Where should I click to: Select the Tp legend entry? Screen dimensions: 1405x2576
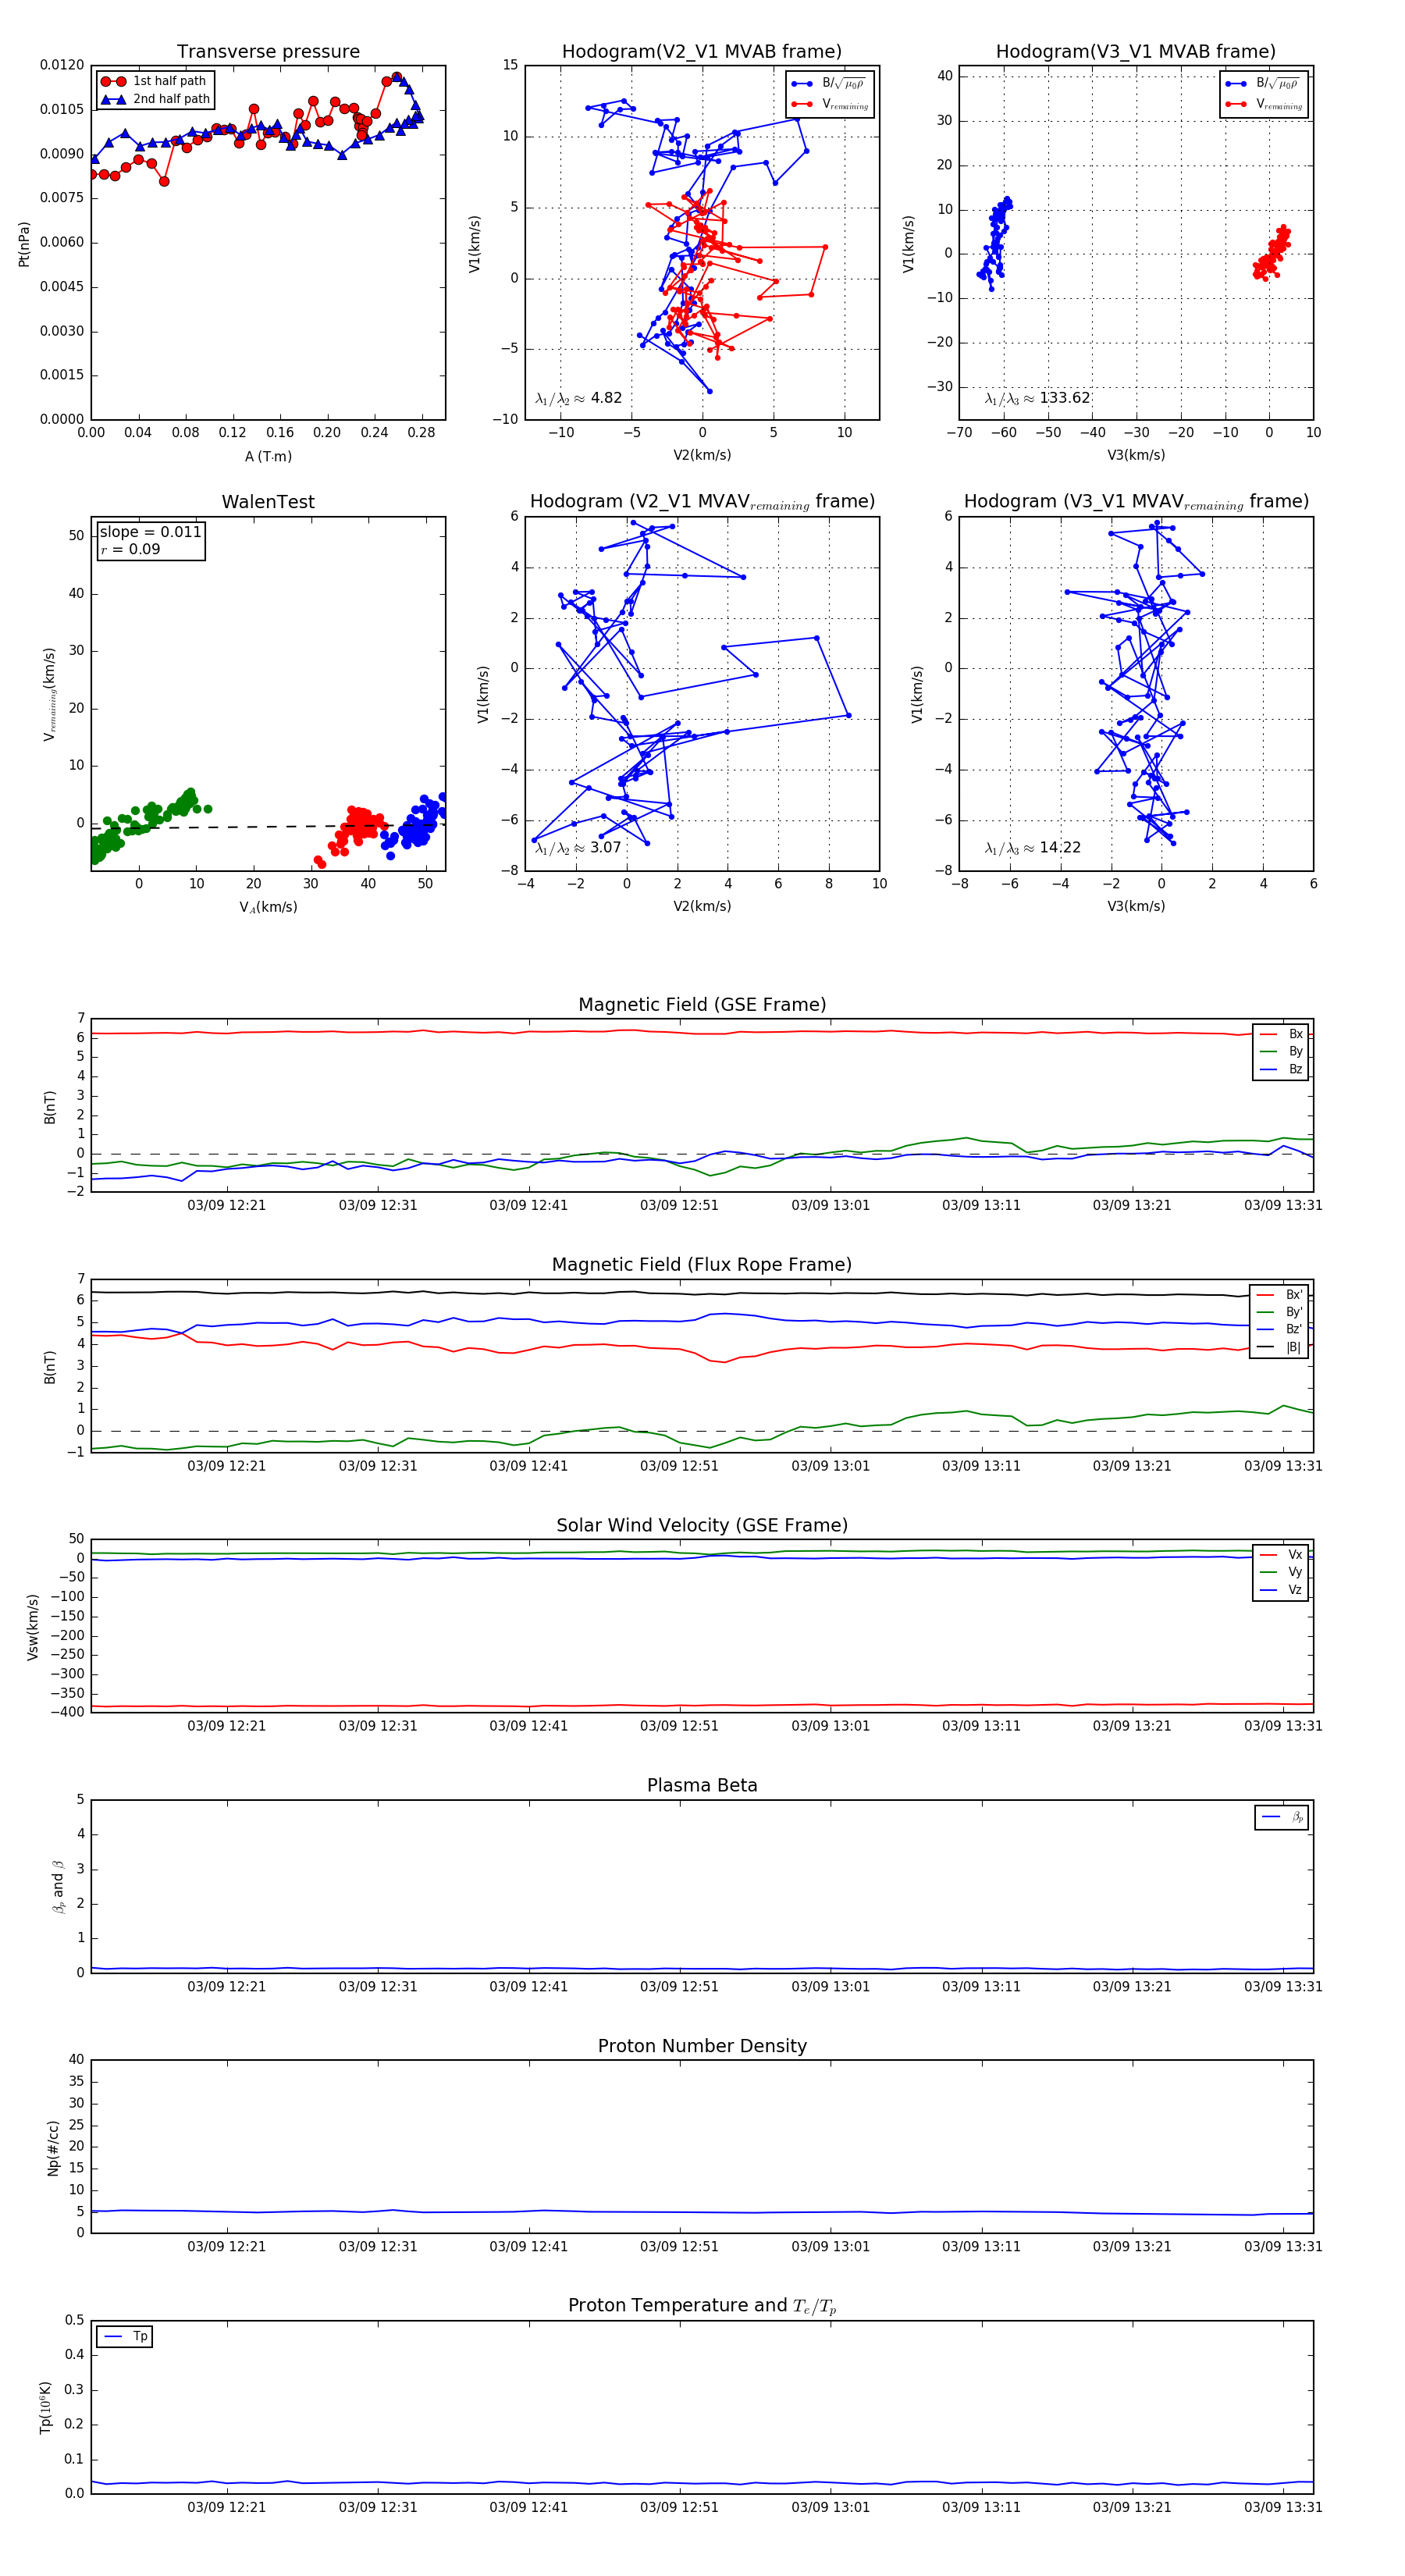point(126,2337)
